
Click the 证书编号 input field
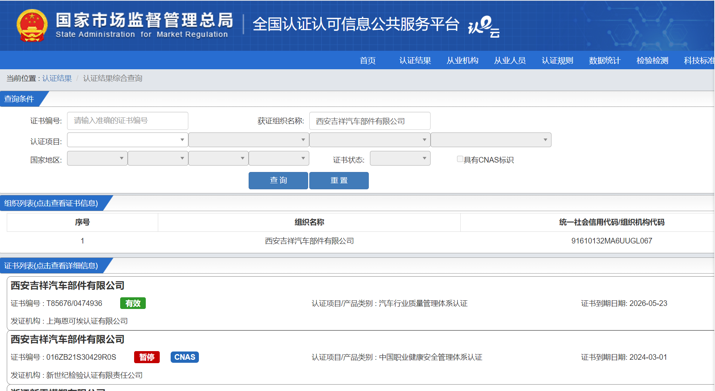[x=128, y=121]
